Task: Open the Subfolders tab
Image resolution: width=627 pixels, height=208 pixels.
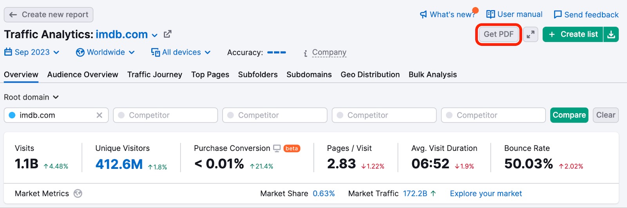Action: pos(258,74)
